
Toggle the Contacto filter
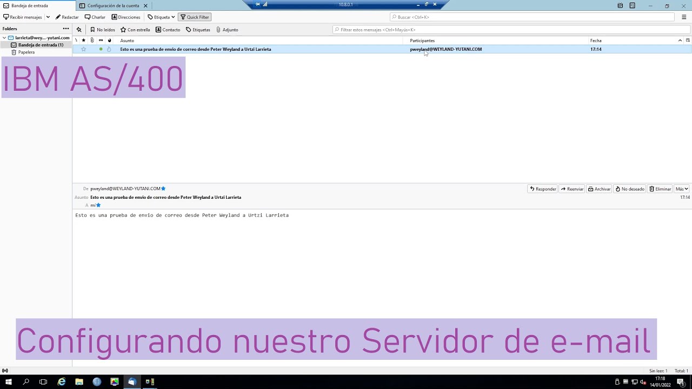(x=168, y=30)
